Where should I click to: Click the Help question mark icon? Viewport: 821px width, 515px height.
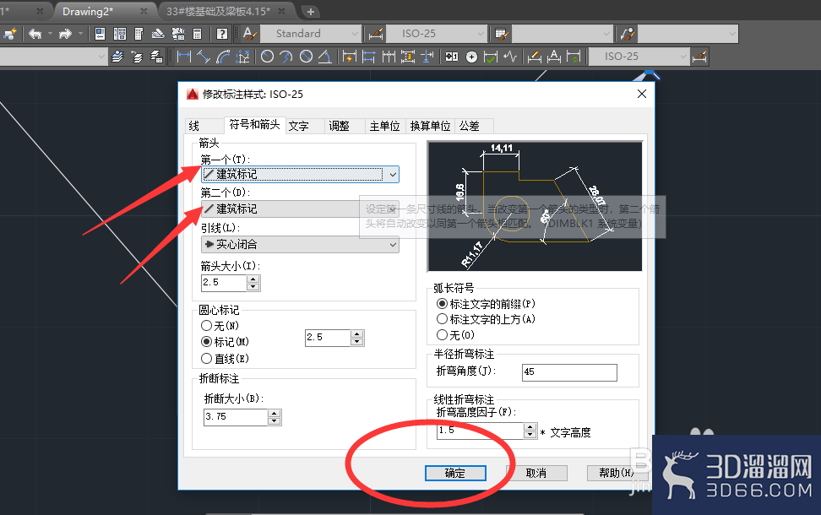tap(222, 34)
